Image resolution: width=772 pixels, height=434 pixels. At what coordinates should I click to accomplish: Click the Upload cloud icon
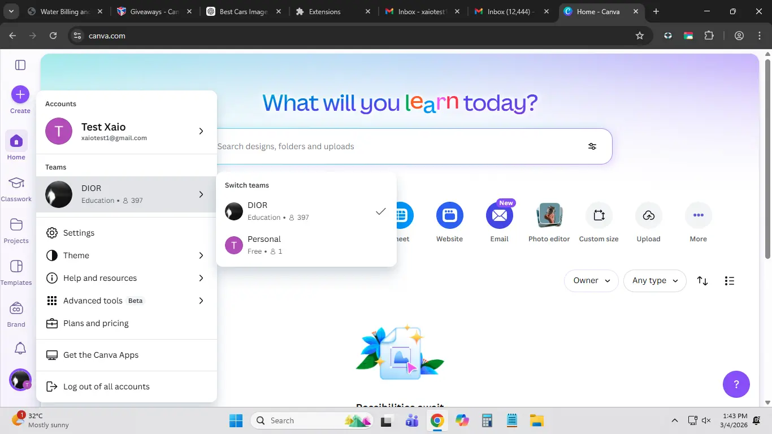click(649, 215)
